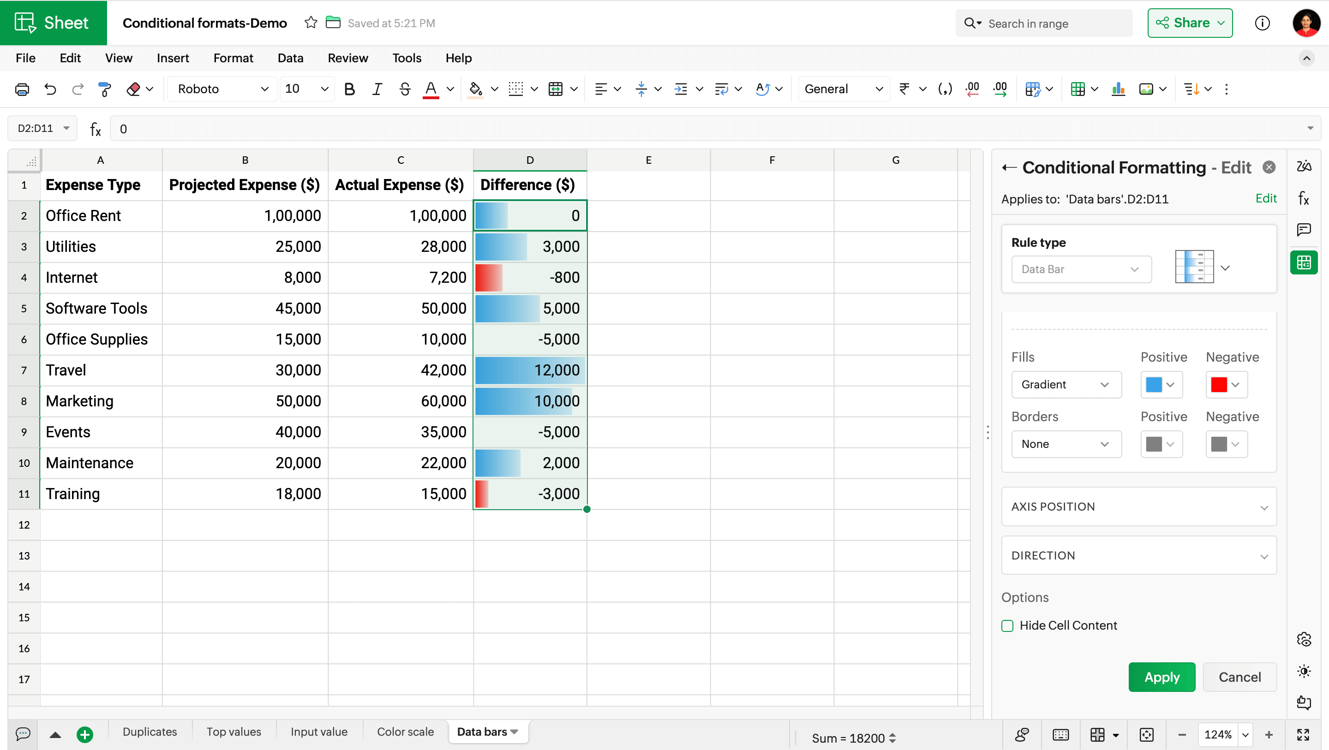Switch to the Color scale sheet tab
The width and height of the screenshot is (1329, 750).
pos(405,732)
